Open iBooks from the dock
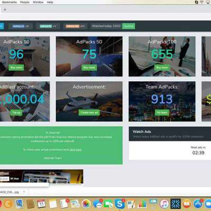This screenshot has width=211, height=211. tap(187, 204)
